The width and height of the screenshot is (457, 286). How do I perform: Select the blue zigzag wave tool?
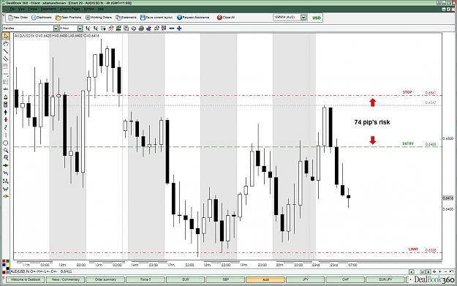tap(6, 173)
